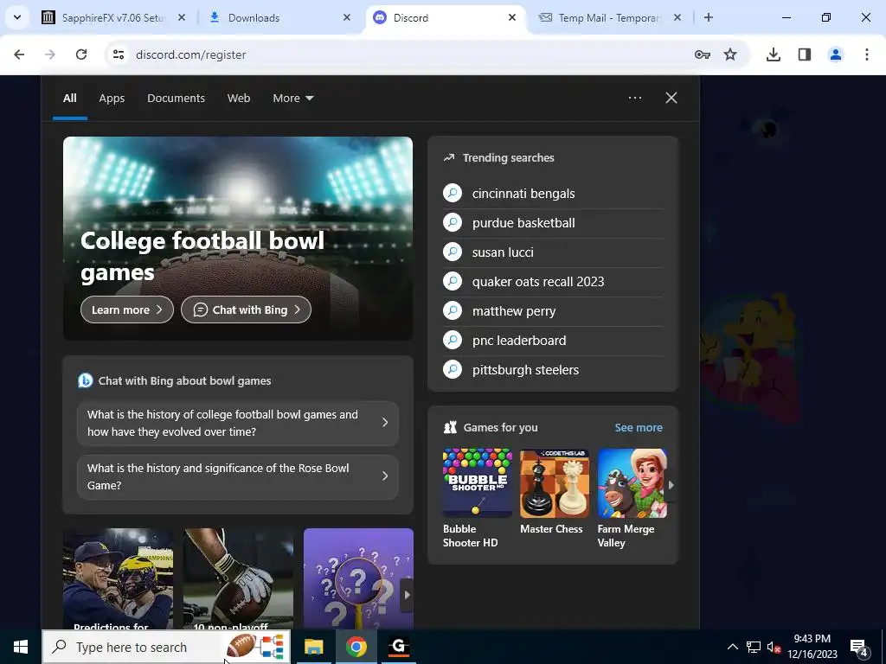Open the 10 non-playoff news card

tap(238, 578)
